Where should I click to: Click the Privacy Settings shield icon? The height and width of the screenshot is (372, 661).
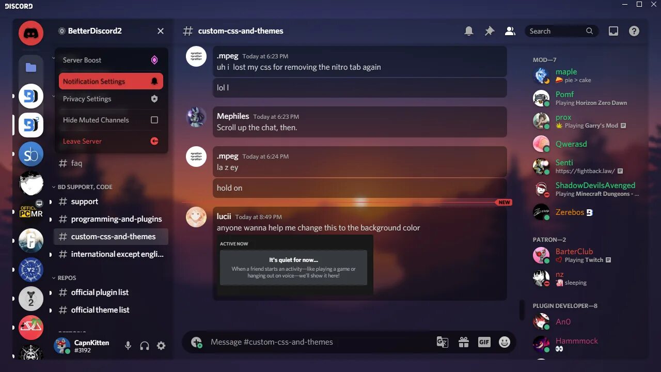[x=154, y=99]
